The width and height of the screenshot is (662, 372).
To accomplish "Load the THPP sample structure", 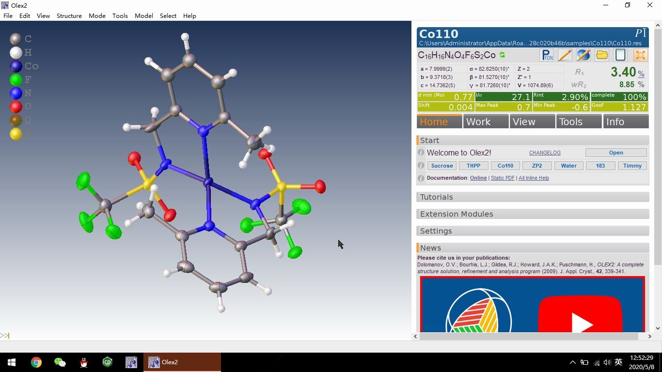I will (473, 166).
